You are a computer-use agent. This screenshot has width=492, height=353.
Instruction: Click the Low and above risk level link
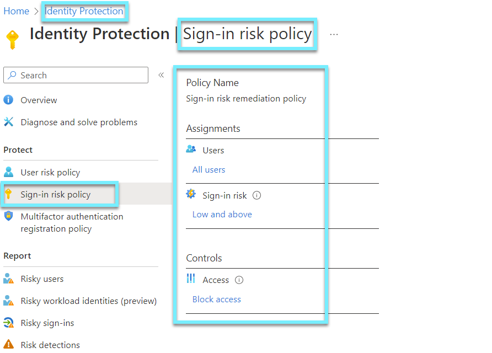coord(222,214)
